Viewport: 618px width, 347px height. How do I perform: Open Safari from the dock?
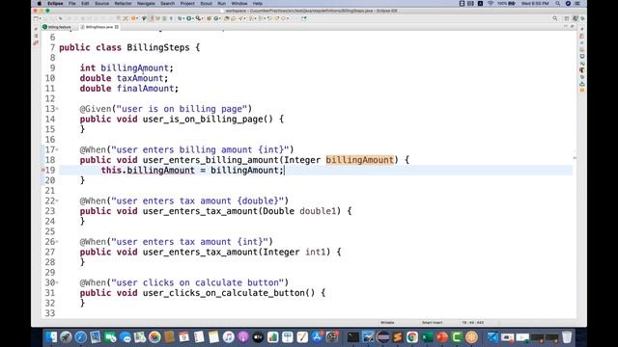pyautogui.click(x=81, y=337)
